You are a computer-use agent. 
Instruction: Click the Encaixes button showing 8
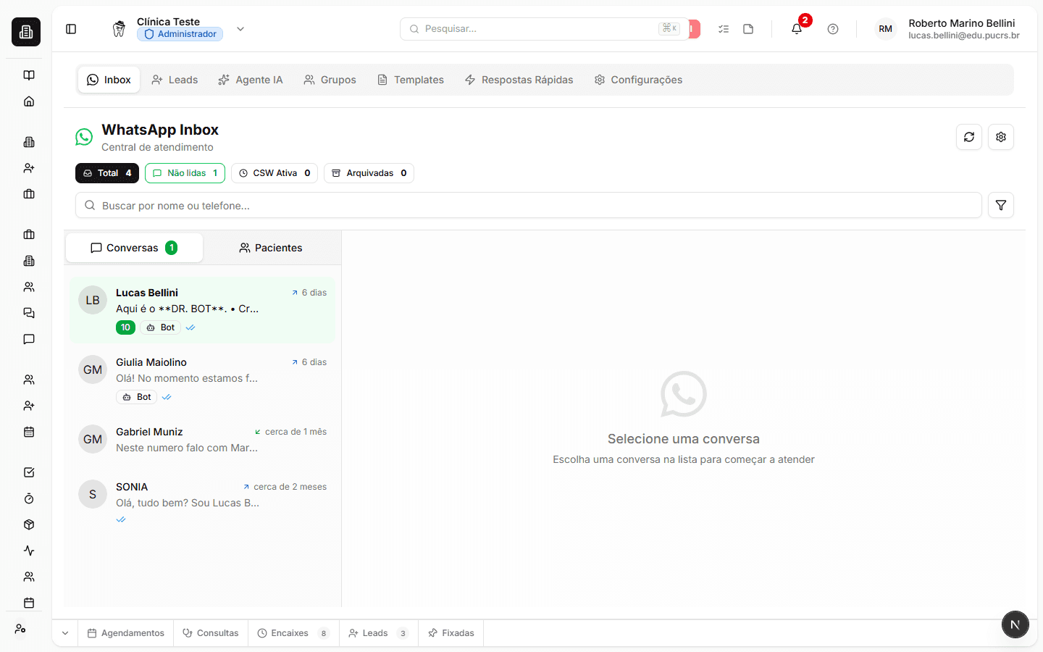pos(293,632)
